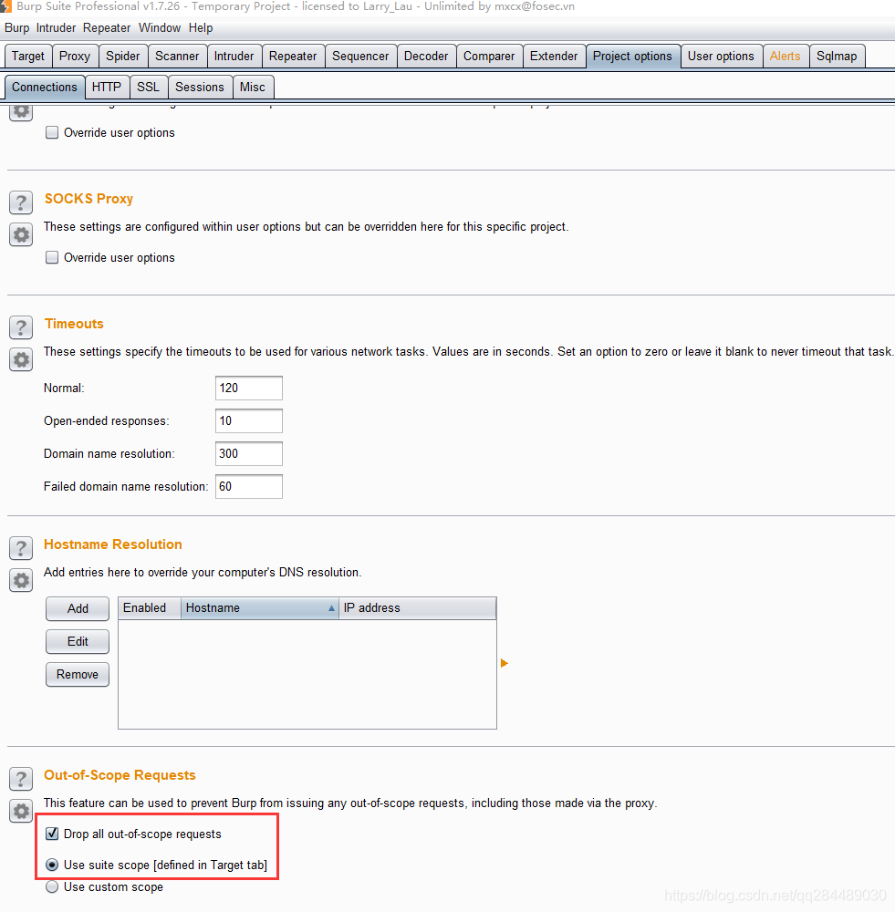Image resolution: width=895 pixels, height=912 pixels.
Task: Switch to the Scanner tab
Action: coord(177,56)
